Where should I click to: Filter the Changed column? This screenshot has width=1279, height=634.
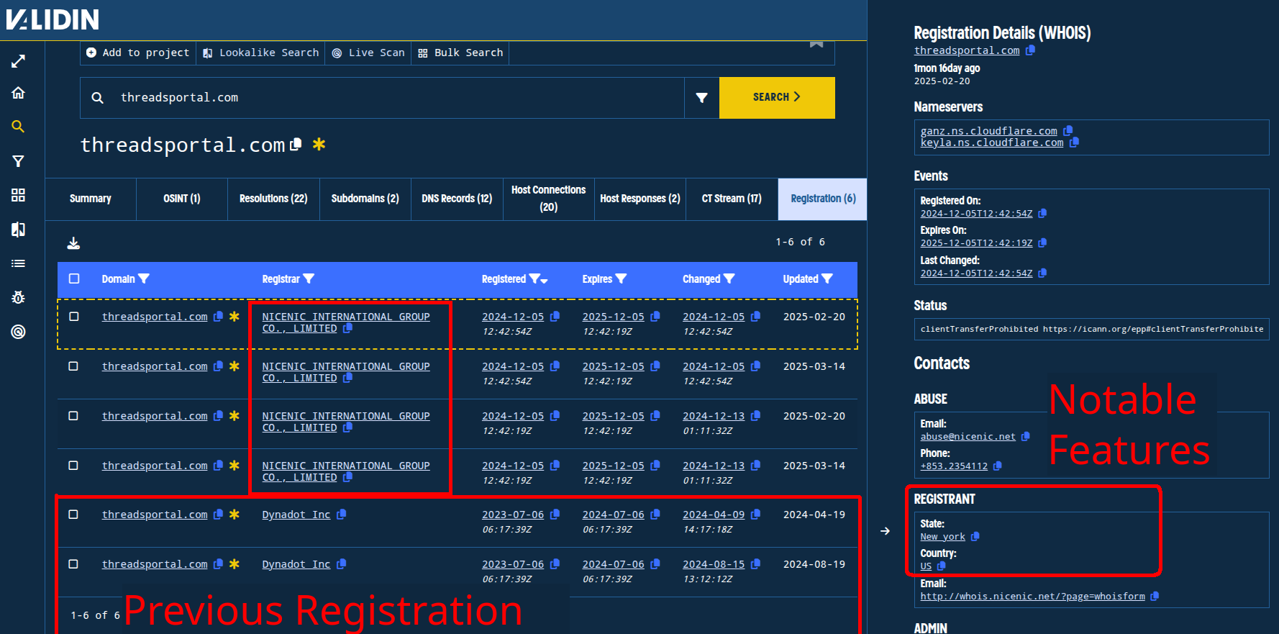coord(729,278)
